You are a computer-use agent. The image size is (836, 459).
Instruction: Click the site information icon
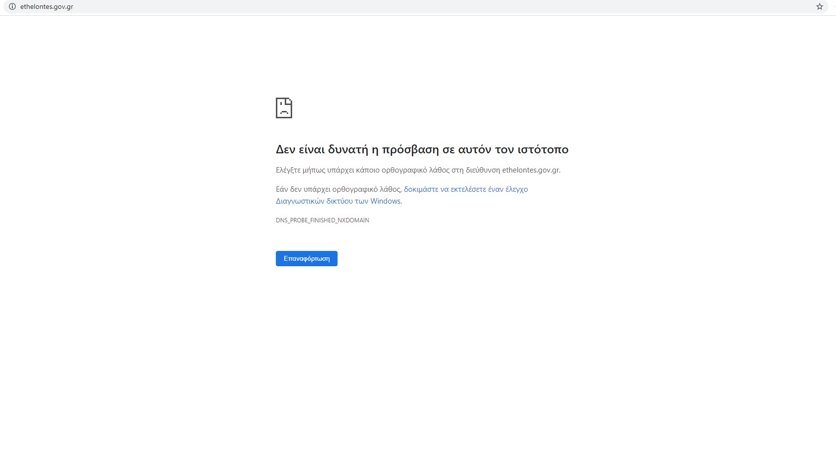click(12, 7)
